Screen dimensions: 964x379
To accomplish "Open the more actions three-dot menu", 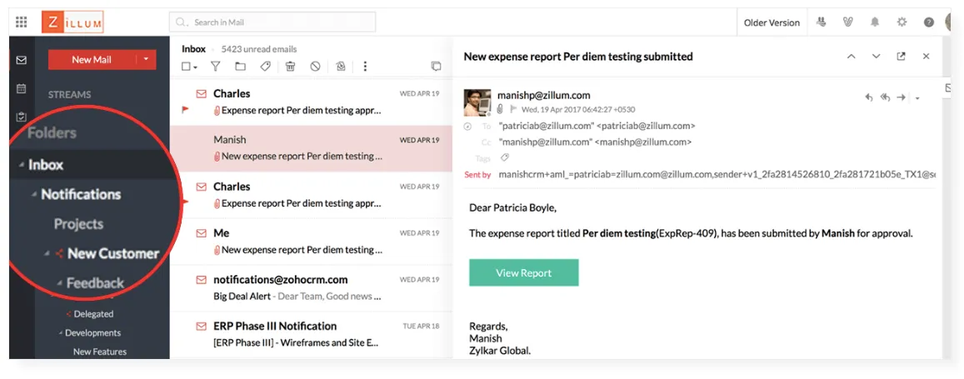I will (365, 67).
